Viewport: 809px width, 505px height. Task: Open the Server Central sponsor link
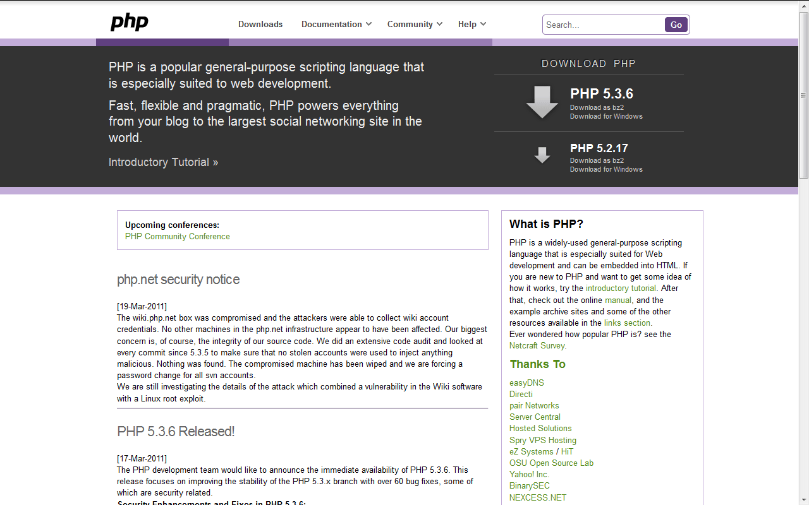(535, 417)
